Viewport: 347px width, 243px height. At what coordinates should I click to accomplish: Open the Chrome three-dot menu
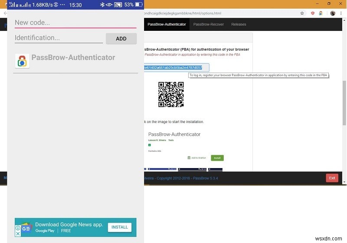click(x=341, y=13)
